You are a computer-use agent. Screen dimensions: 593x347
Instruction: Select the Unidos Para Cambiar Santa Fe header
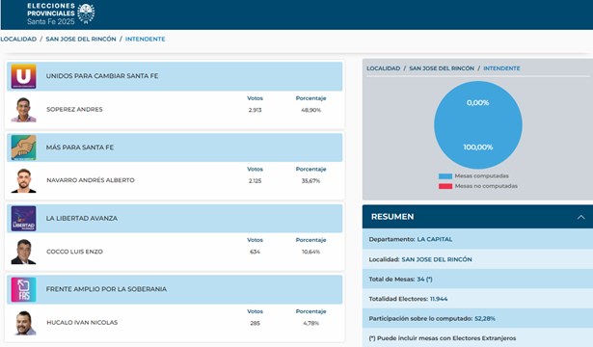coord(175,76)
